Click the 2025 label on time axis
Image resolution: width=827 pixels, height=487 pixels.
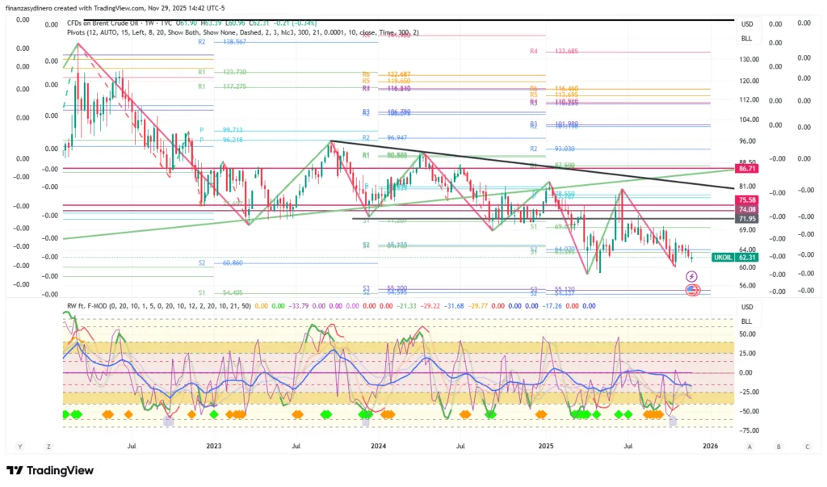pyautogui.click(x=545, y=445)
